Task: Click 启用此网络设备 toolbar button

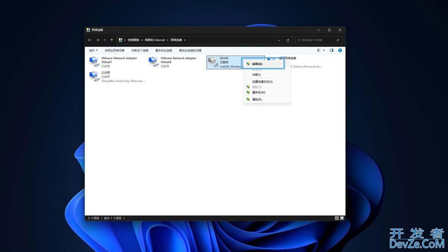Action: tap(115, 50)
